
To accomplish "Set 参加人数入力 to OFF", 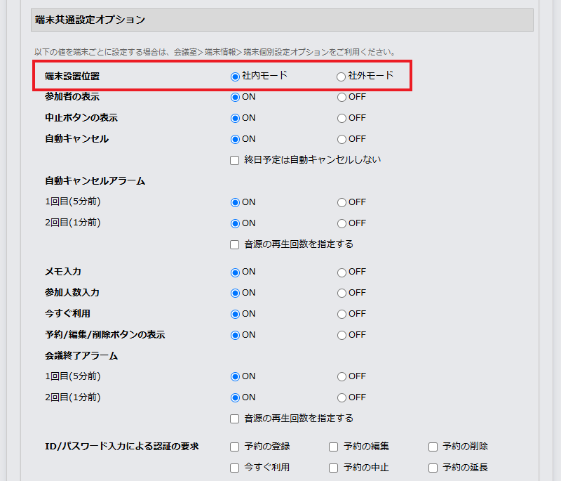I will coord(342,293).
